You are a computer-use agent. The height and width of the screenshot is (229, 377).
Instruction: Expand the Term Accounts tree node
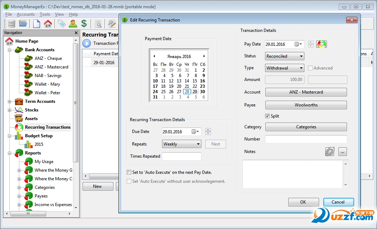click(x=9, y=102)
